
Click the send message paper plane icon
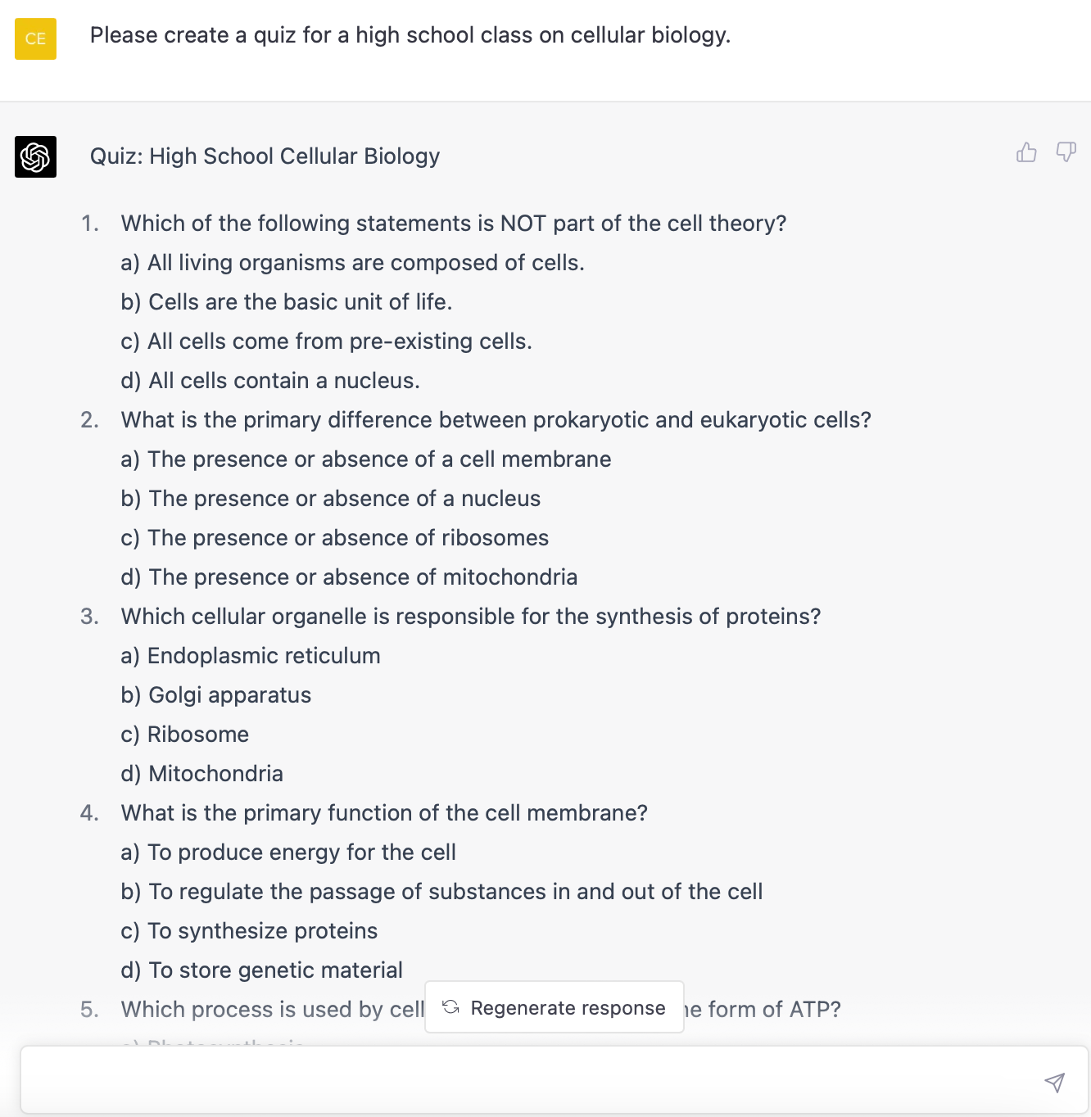1055,1081
